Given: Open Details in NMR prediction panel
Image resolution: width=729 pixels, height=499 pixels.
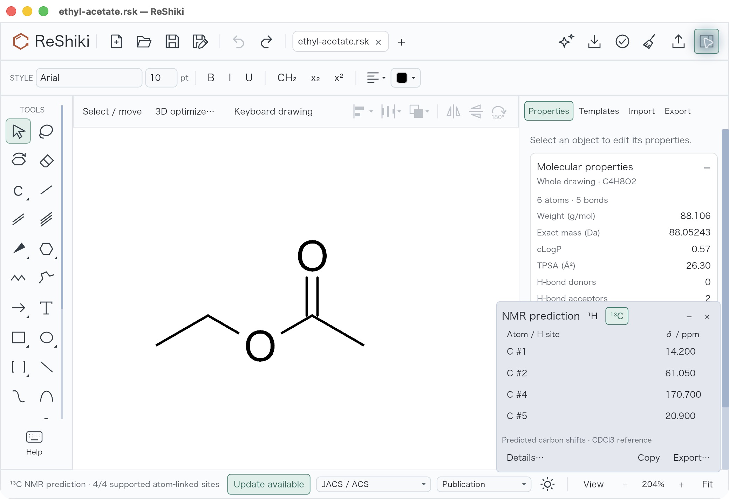Looking at the screenshot, I should (x=525, y=458).
